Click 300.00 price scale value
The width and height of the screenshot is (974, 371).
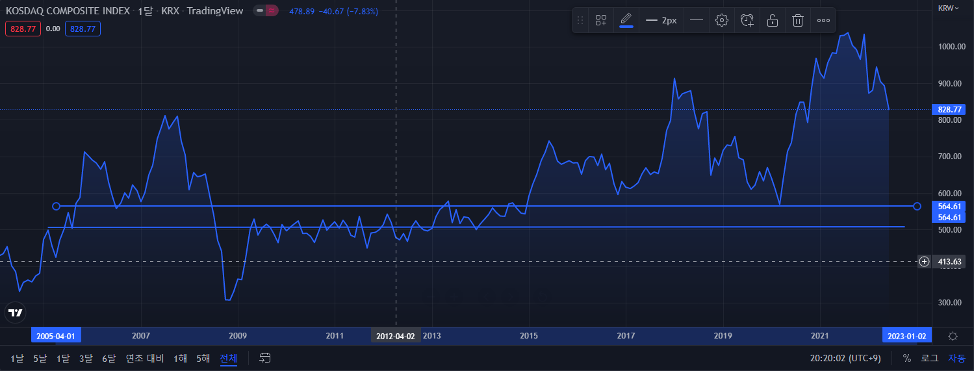point(951,303)
